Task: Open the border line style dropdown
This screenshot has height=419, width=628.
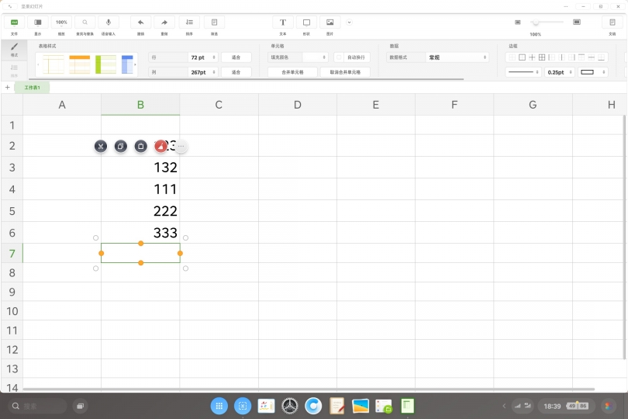Action: click(x=523, y=72)
